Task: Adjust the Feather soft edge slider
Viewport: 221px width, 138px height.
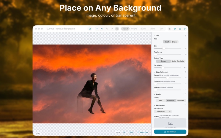Action: pyautogui.click(x=168, y=90)
